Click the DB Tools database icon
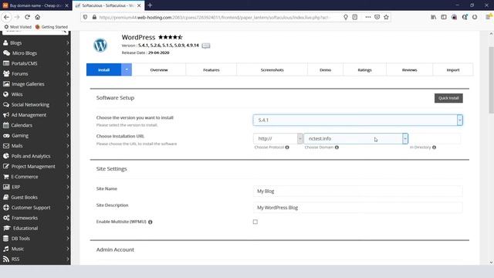The image size is (494, 278). [x=5, y=239]
